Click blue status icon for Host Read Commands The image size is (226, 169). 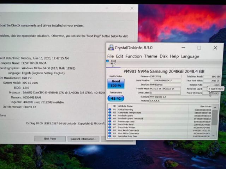(x=110, y=130)
